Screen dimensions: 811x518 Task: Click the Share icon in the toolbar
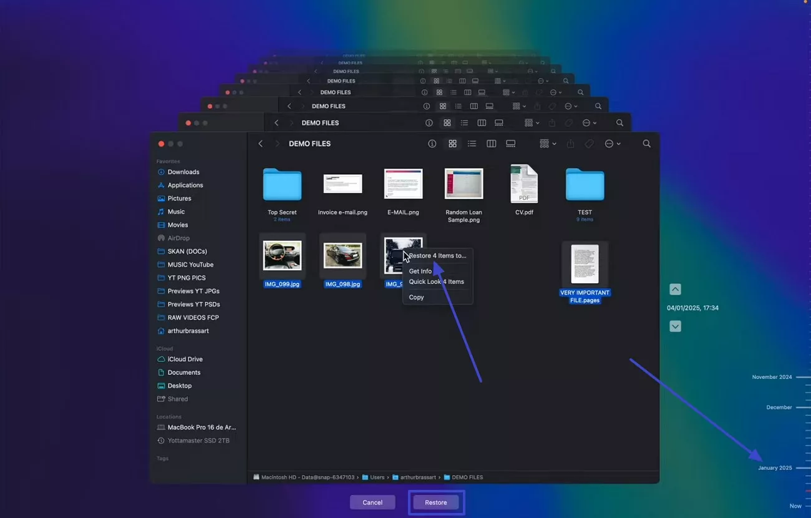(570, 144)
